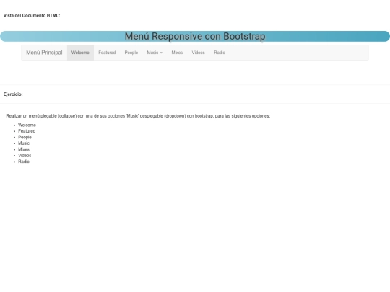This screenshot has width=390, height=292.
Task: Go to the Featured menu item
Action: point(107,53)
